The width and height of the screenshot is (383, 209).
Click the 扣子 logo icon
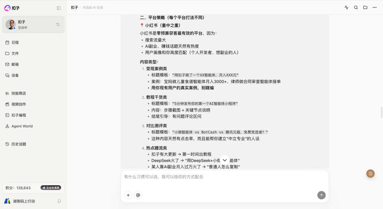point(7,8)
